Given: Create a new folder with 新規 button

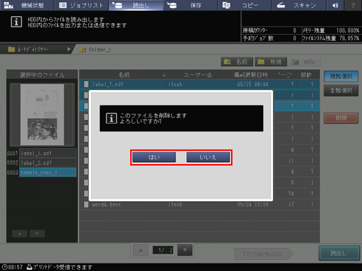Looking at the screenshot, I should tap(271, 62).
